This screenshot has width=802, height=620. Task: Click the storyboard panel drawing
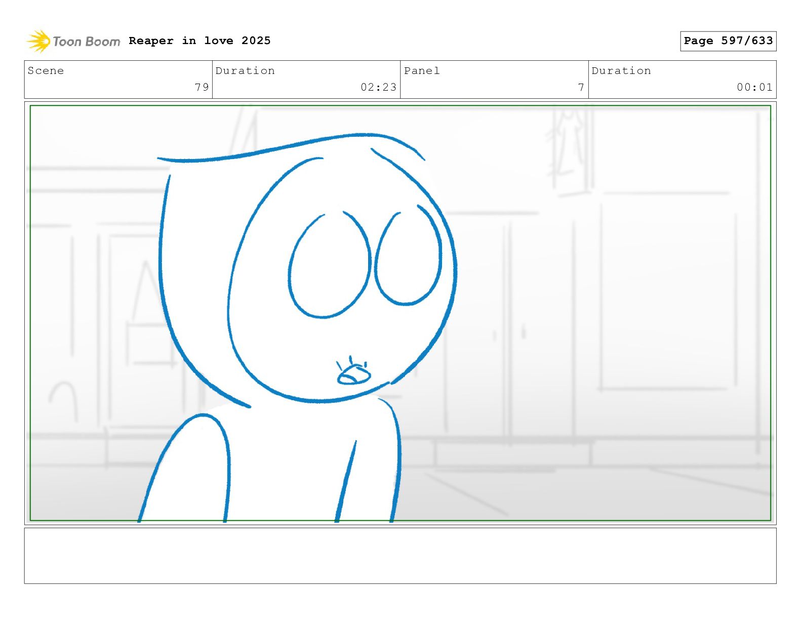400,313
